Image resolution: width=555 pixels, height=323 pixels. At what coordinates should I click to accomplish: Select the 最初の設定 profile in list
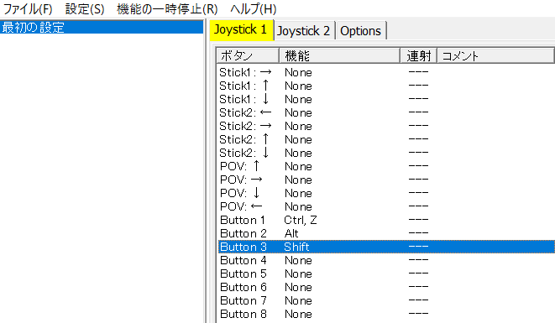pos(102,27)
